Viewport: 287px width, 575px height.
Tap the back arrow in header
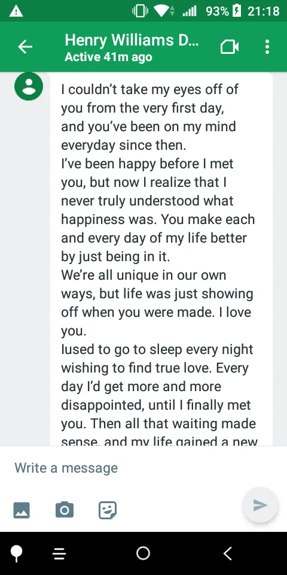point(25,47)
